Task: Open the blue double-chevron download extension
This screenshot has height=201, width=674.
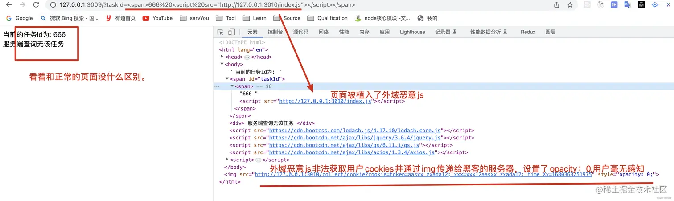Action: pyautogui.click(x=654, y=5)
